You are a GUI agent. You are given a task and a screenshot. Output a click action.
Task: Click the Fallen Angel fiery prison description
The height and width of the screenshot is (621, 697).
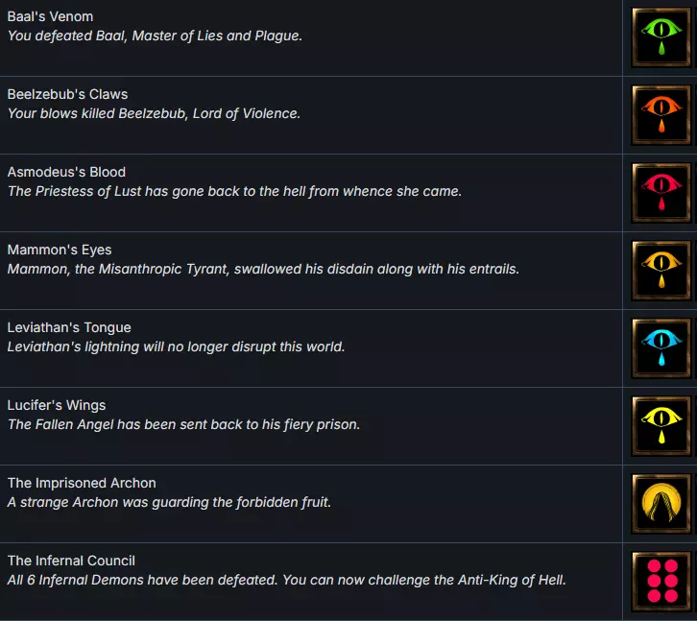pyautogui.click(x=183, y=425)
